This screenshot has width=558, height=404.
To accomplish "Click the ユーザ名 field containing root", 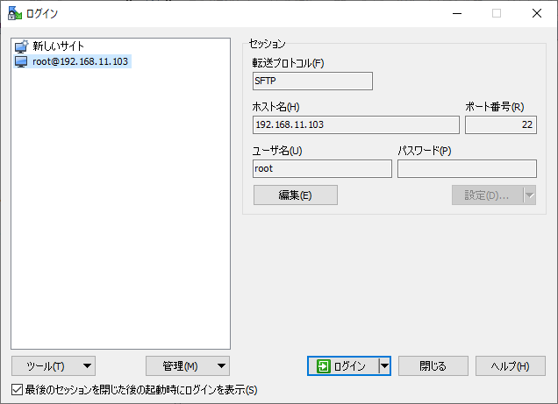I will tap(322, 169).
